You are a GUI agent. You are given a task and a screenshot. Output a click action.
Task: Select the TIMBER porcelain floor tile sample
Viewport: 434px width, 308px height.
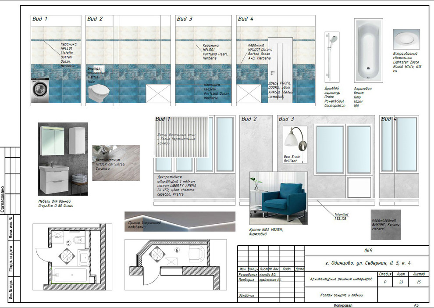tap(116, 162)
